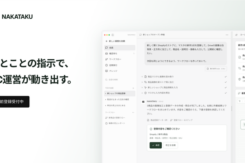Image resolution: width=245 pixels, height=163 pixels.
Task: Click the chat bubble icon in conversation header
Action: click(140, 35)
